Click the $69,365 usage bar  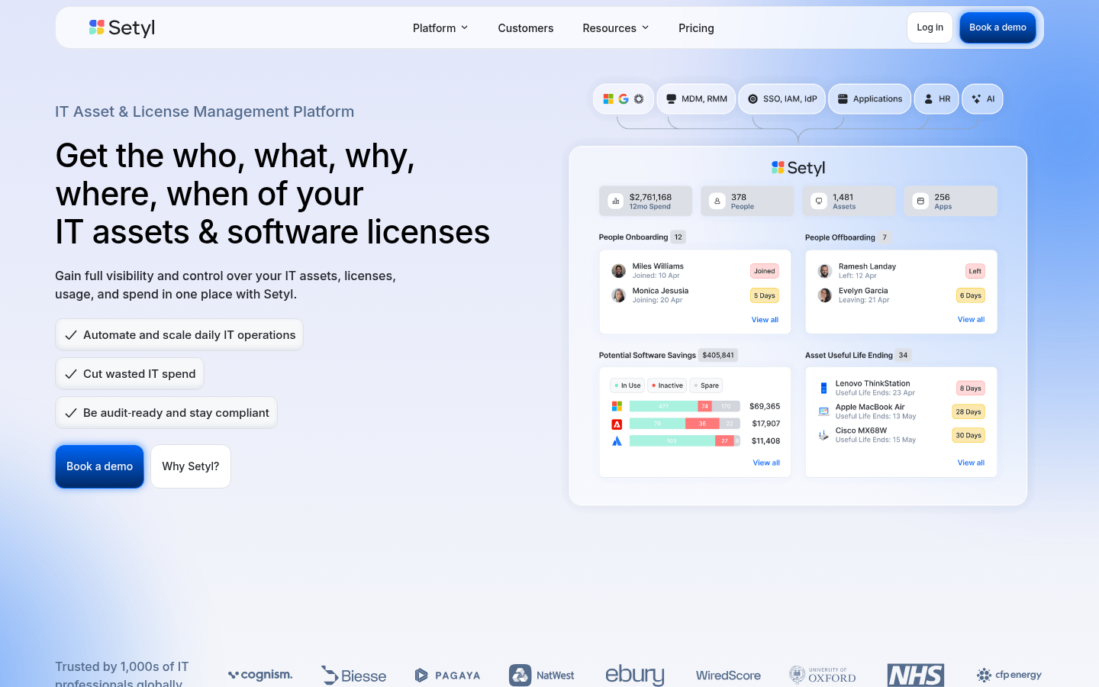point(685,406)
